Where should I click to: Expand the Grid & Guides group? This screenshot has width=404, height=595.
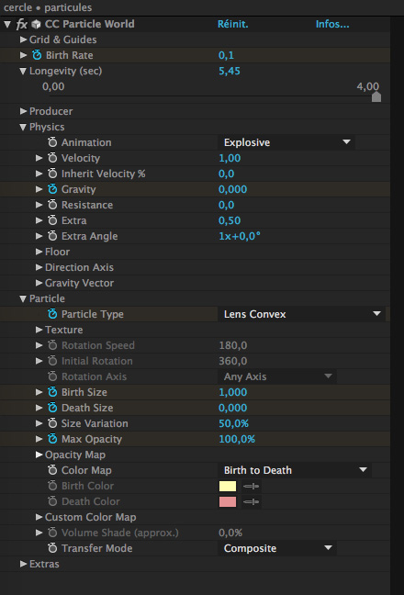click(x=23, y=39)
